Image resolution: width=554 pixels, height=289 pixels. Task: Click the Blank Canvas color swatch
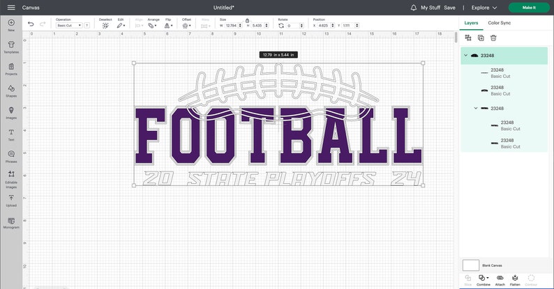470,265
